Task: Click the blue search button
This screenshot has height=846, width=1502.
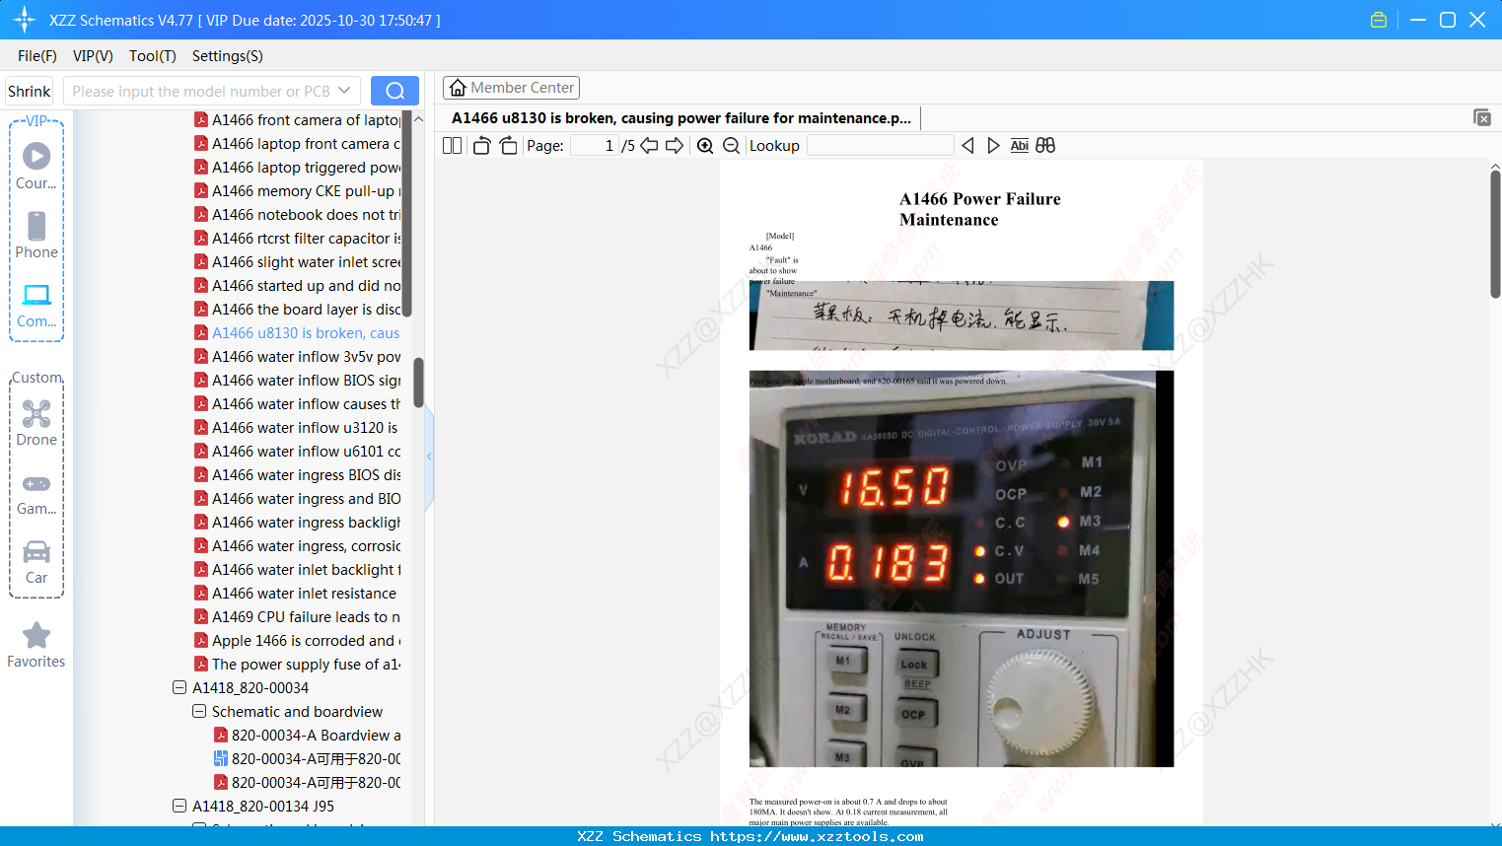Action: point(394,91)
